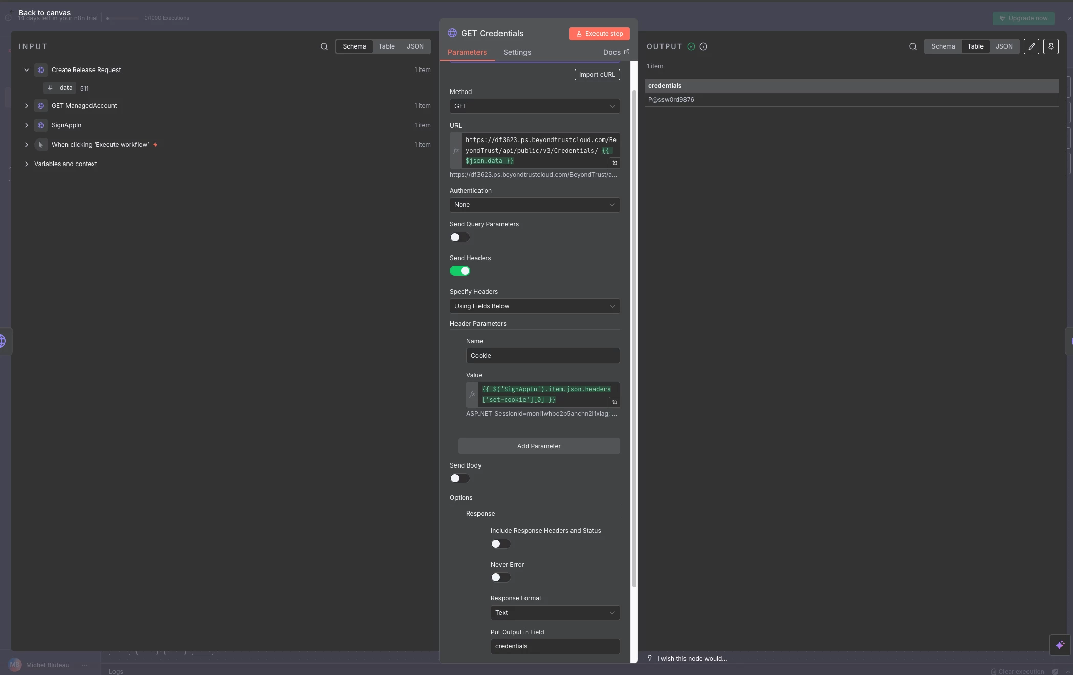Screen dimensions: 1073x675
Task: Click the header Value expression field
Action: click(548, 394)
